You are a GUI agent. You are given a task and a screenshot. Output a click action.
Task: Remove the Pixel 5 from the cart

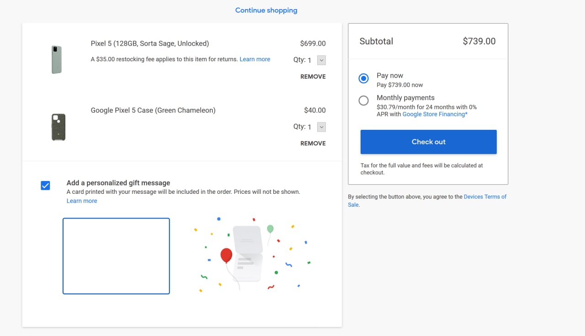coord(313,76)
